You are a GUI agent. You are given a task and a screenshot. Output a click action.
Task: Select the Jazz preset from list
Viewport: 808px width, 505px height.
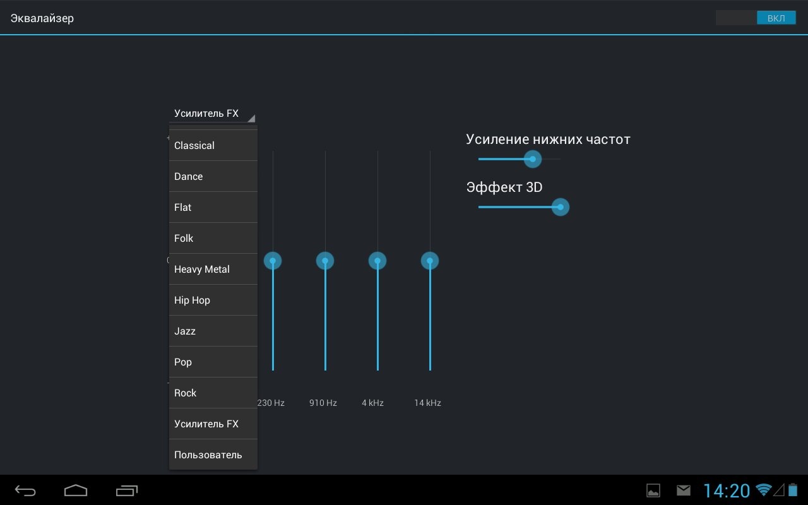[x=213, y=331]
